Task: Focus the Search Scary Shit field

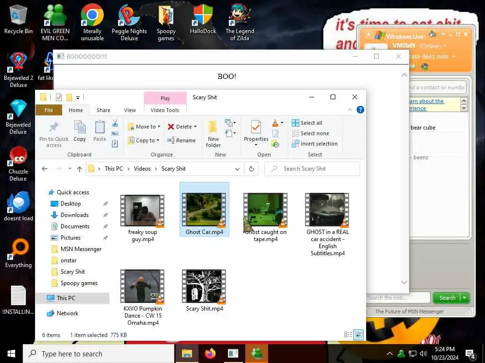Action: point(312,169)
